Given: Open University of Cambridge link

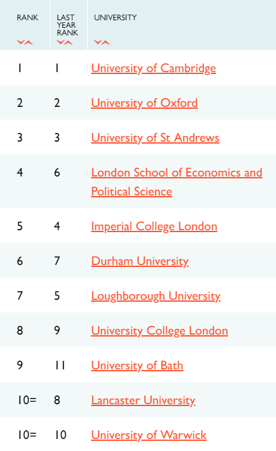Looking at the screenshot, I should [x=153, y=68].
